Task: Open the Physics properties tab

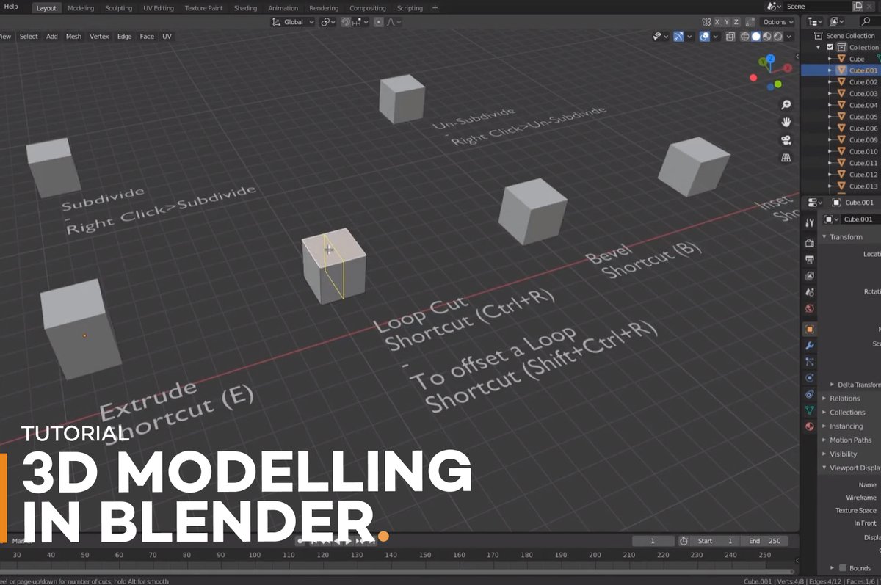Action: [x=810, y=378]
